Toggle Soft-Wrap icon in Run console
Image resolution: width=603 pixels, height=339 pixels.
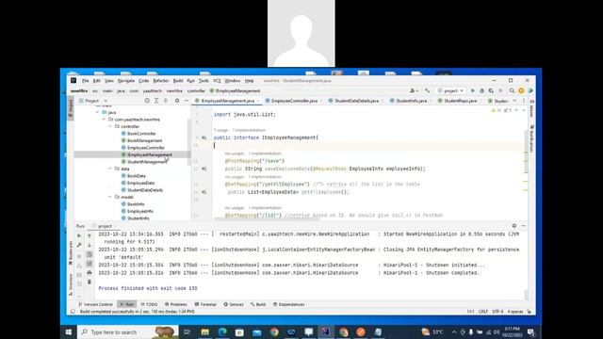[x=90, y=254]
